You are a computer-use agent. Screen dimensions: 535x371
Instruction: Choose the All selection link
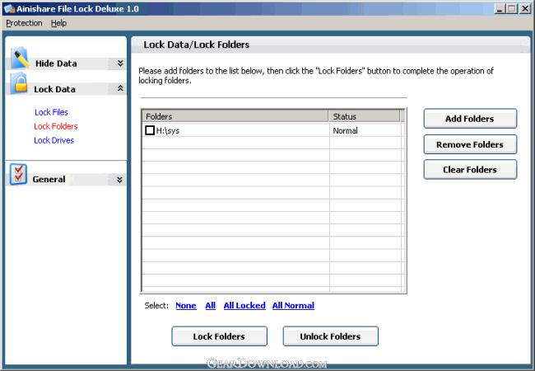[210, 305]
